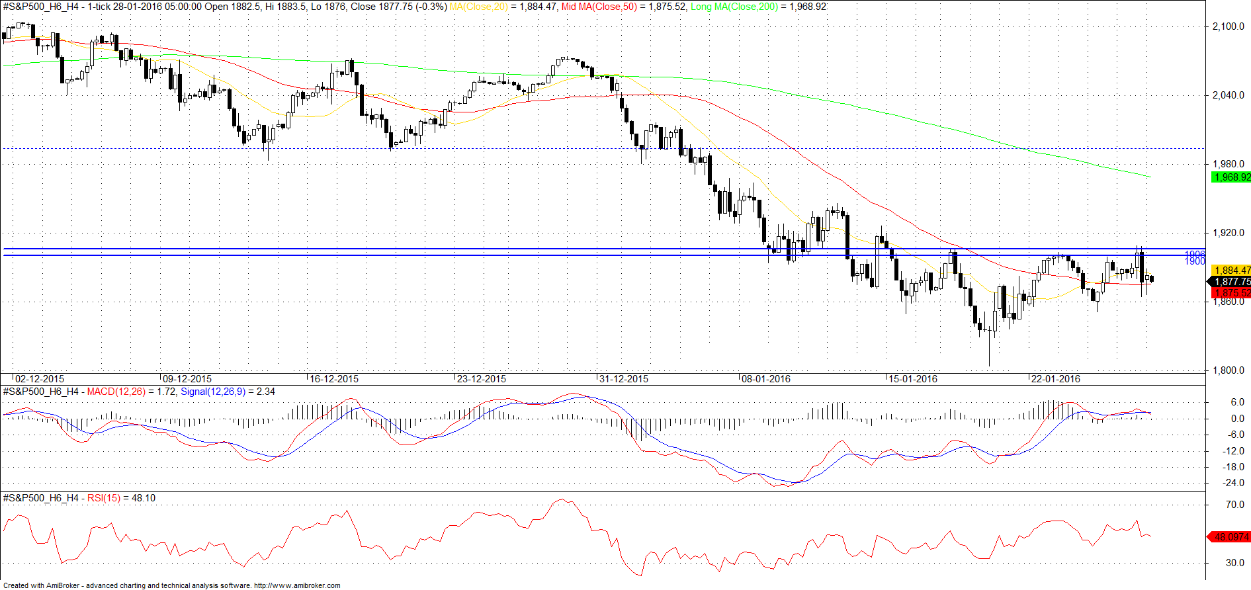
Task: Click the blue 1900 horizontal line label
Action: pyautogui.click(x=1195, y=262)
